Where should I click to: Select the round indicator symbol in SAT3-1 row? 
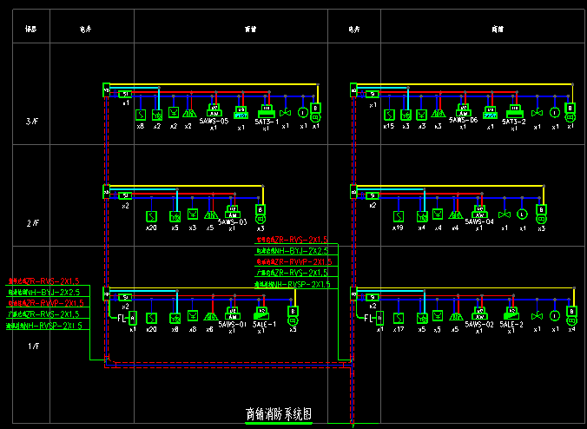point(303,112)
